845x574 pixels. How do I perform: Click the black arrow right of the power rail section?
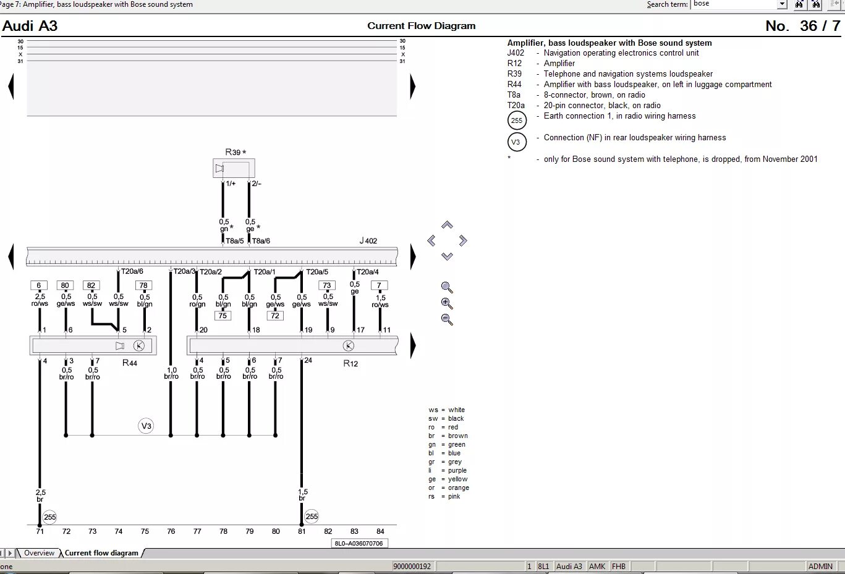pos(413,86)
